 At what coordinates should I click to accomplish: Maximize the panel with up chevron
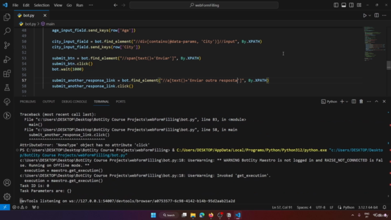(x=376, y=101)
